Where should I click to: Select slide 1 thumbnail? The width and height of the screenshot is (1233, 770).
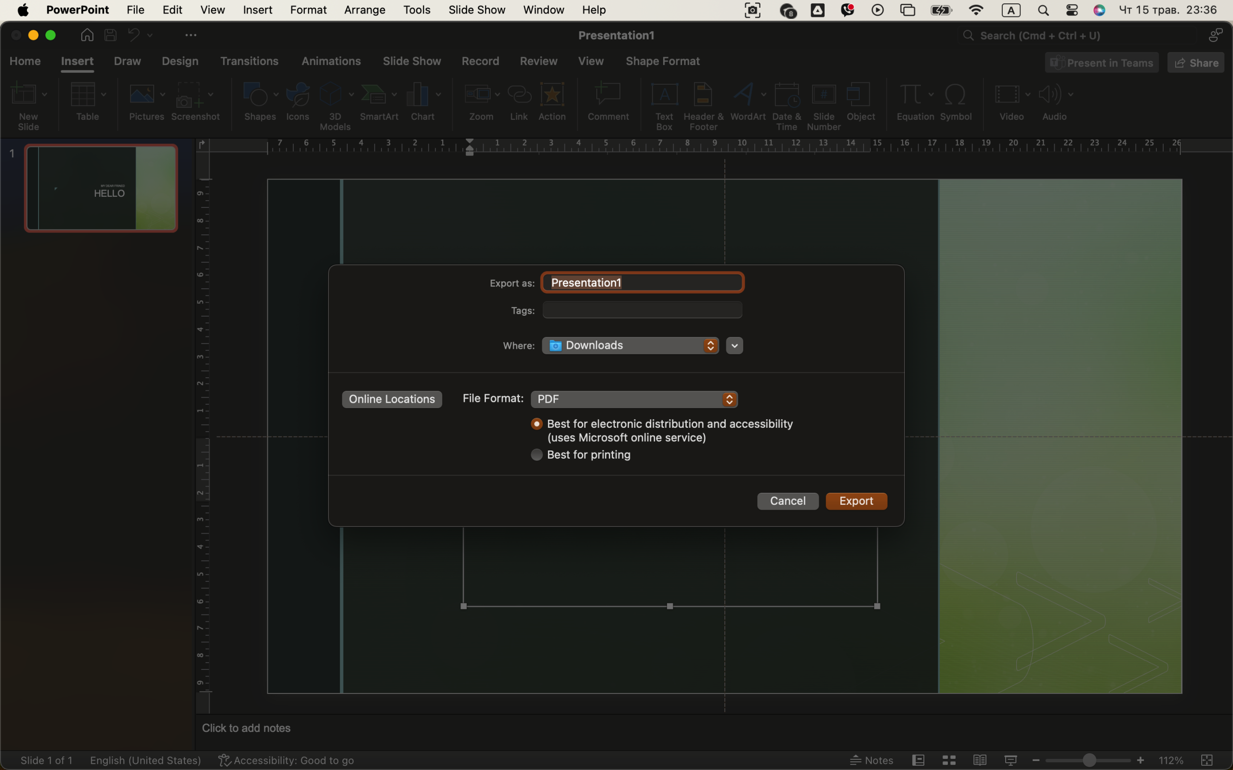(x=101, y=188)
